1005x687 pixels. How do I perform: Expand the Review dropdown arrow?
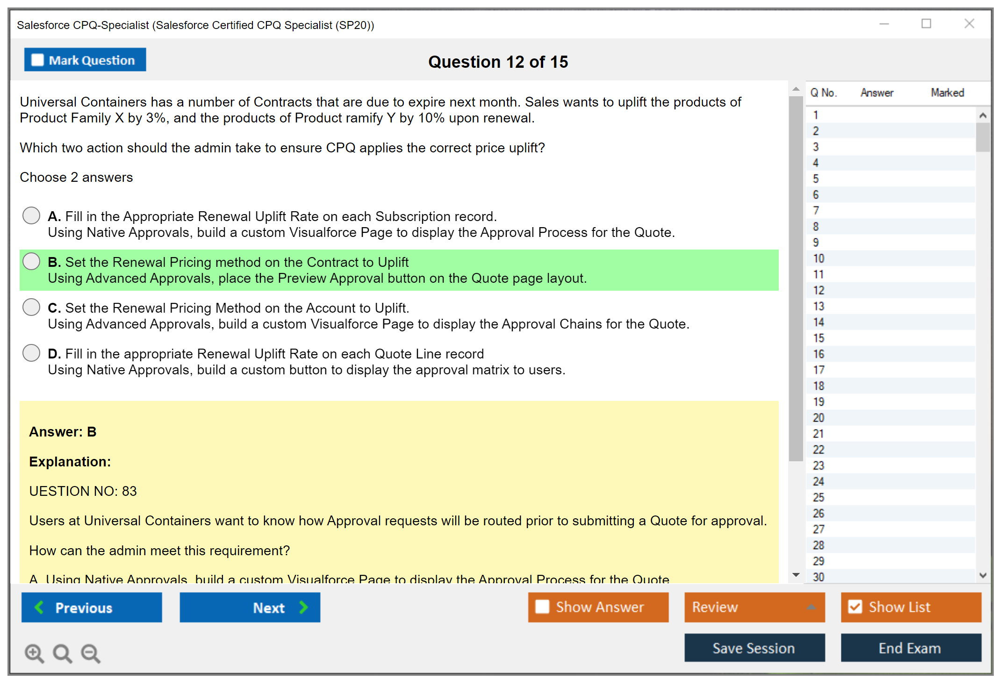tap(811, 607)
